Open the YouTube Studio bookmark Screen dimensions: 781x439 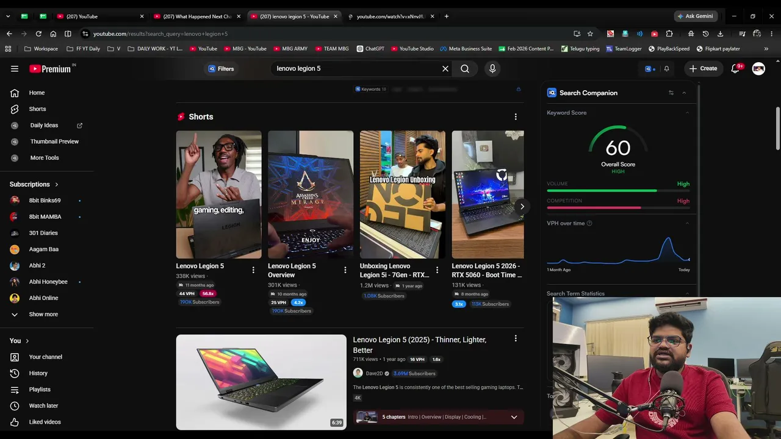(x=412, y=49)
